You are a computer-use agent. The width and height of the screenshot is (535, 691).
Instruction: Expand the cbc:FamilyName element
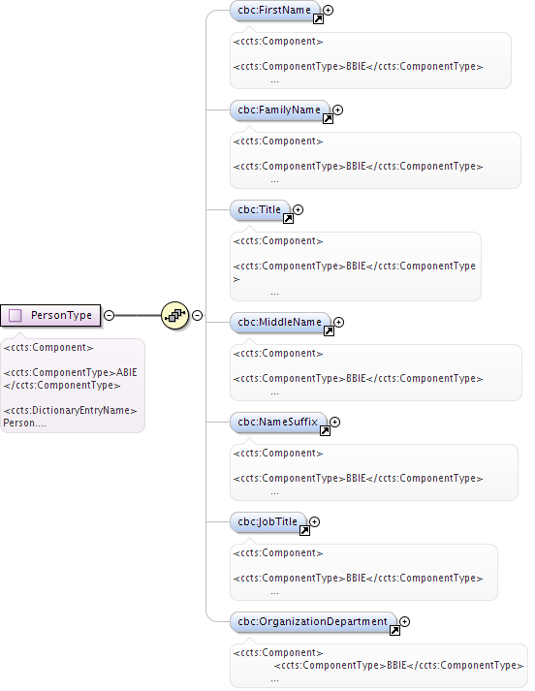(x=337, y=110)
